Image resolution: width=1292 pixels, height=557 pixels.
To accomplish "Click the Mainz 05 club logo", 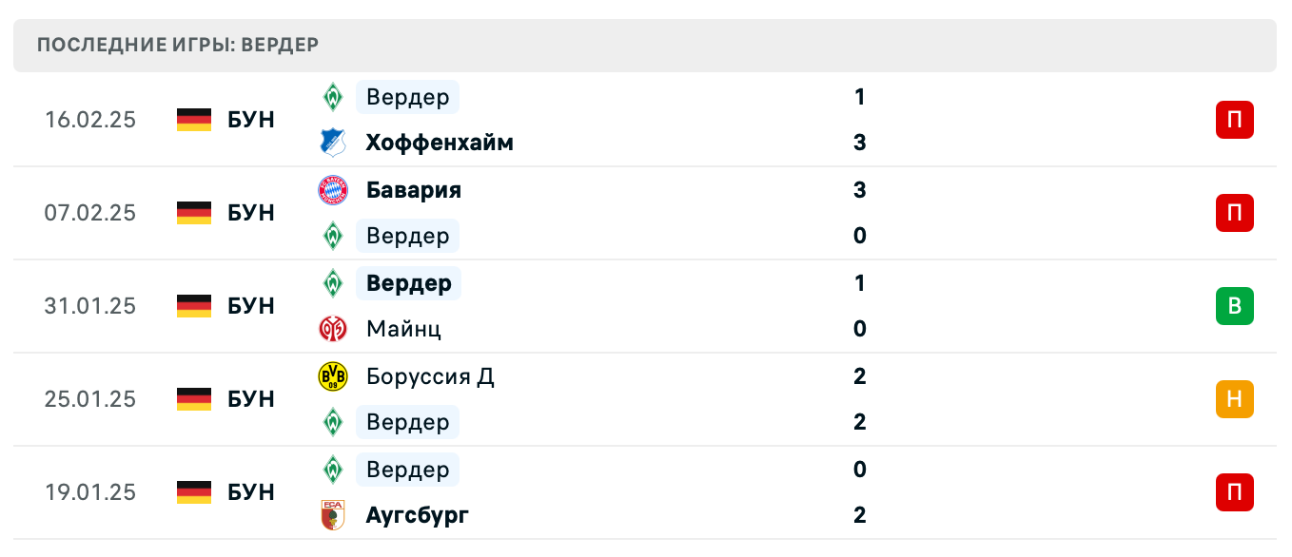I will (x=335, y=329).
